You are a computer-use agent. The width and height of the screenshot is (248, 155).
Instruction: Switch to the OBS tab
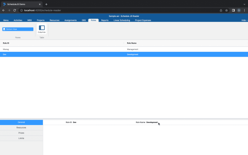(84, 20)
